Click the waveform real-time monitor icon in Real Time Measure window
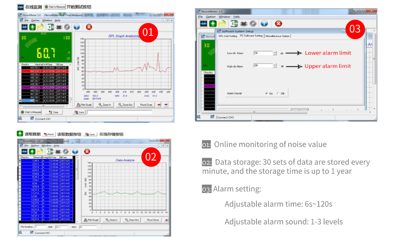 pyautogui.click(x=24, y=27)
